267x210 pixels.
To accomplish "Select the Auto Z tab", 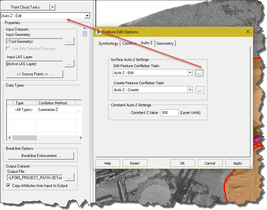I will (x=147, y=43).
